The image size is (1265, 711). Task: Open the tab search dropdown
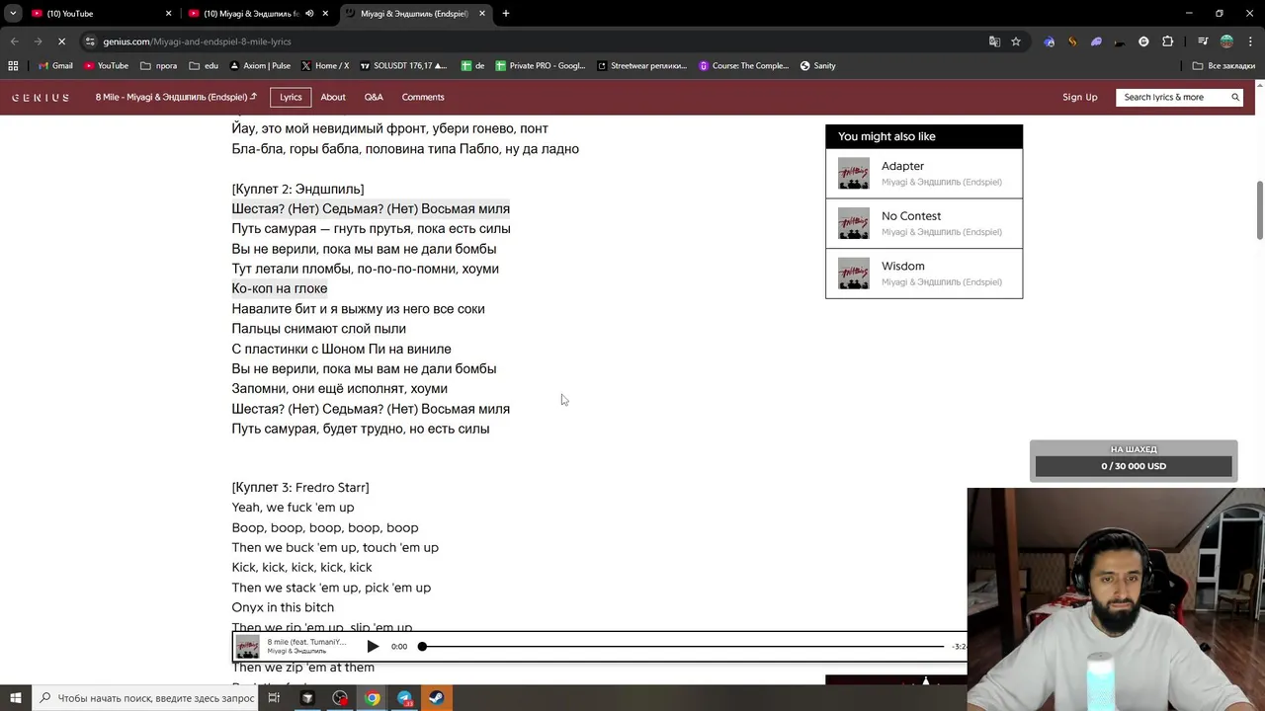coord(13,14)
